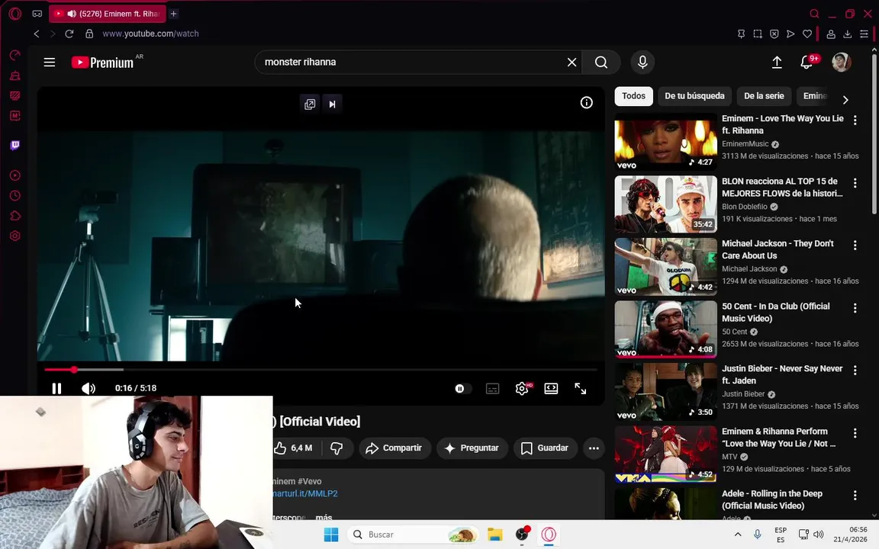Screen dimensions: 879x549
Task: Pop out the video player window
Action: pos(310,104)
